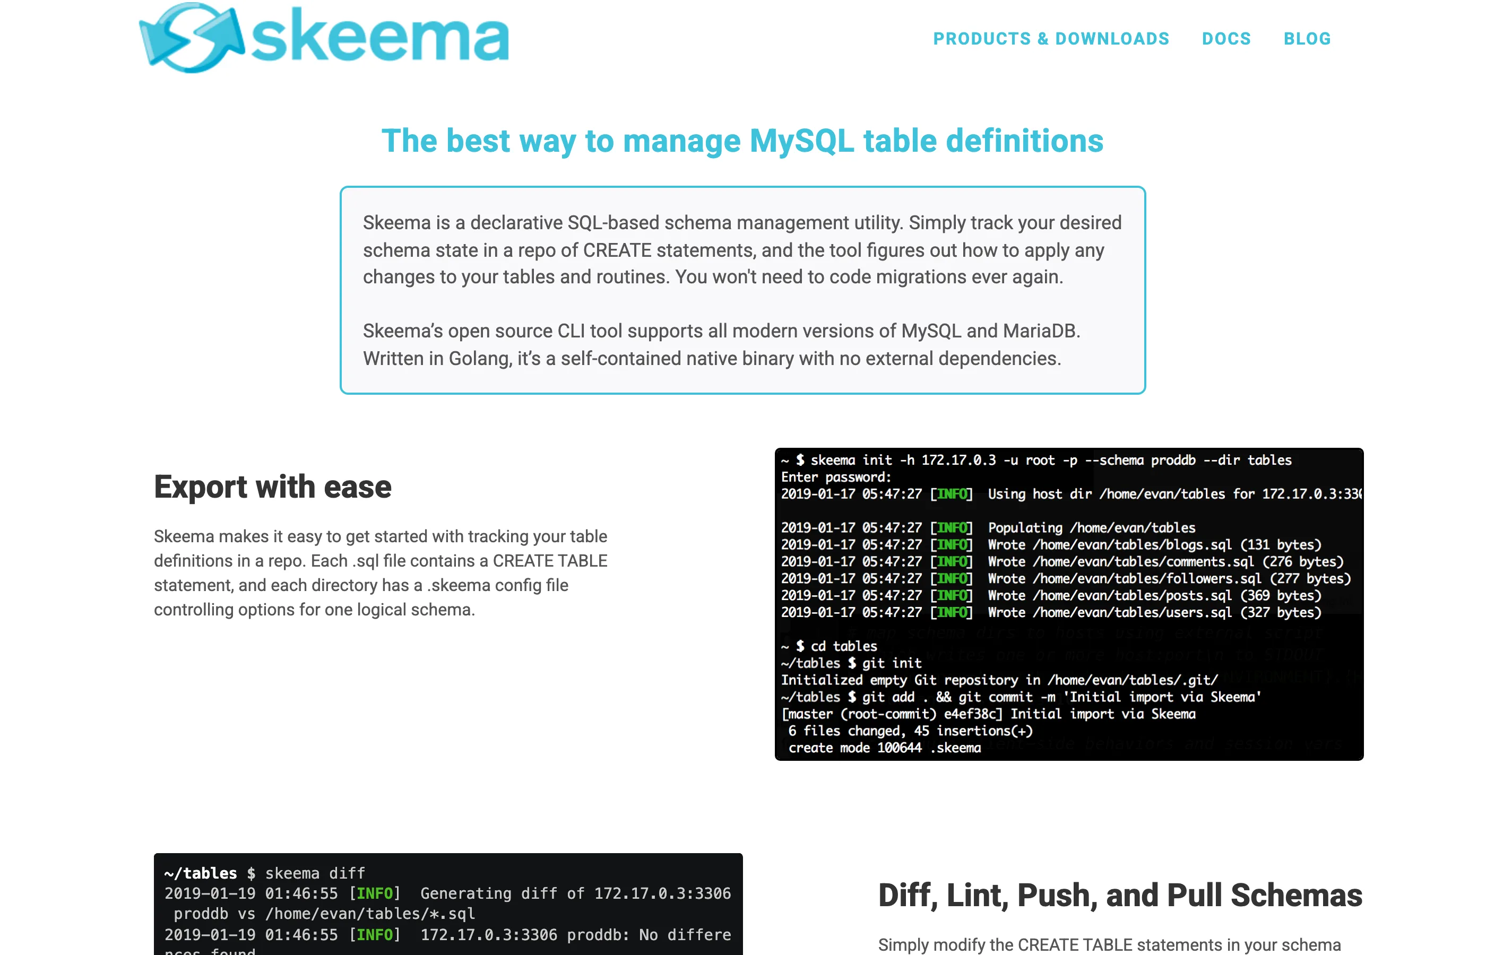Open the Products & Downloads menu
1486x955 pixels.
1051,39
